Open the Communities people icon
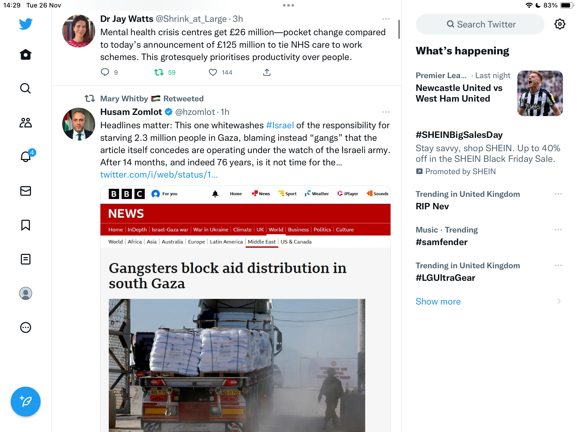 pyautogui.click(x=26, y=123)
